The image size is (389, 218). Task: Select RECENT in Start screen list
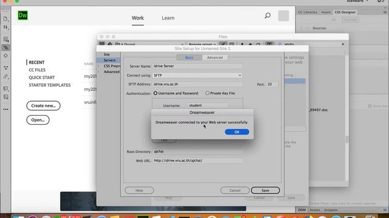click(36, 62)
